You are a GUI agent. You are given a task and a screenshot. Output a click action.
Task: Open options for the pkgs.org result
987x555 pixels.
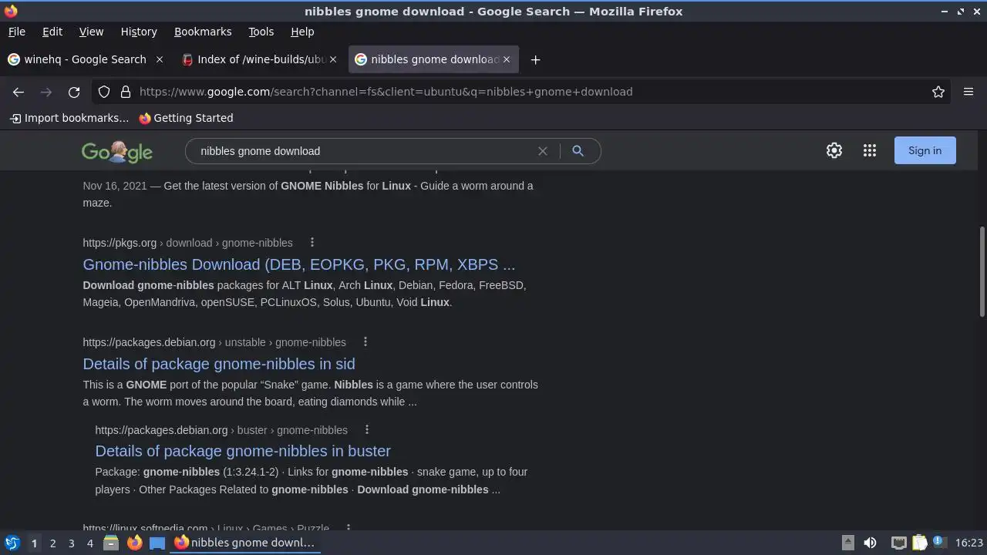click(x=312, y=242)
